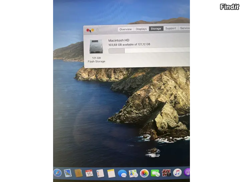
Task: Open the Contacts book in dock
Action: (78, 173)
